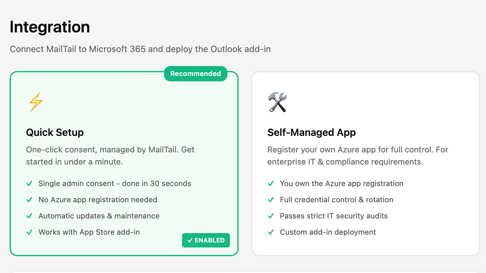Click the checkmark beside 'Passes strict IT security audits'

pyautogui.click(x=271, y=216)
